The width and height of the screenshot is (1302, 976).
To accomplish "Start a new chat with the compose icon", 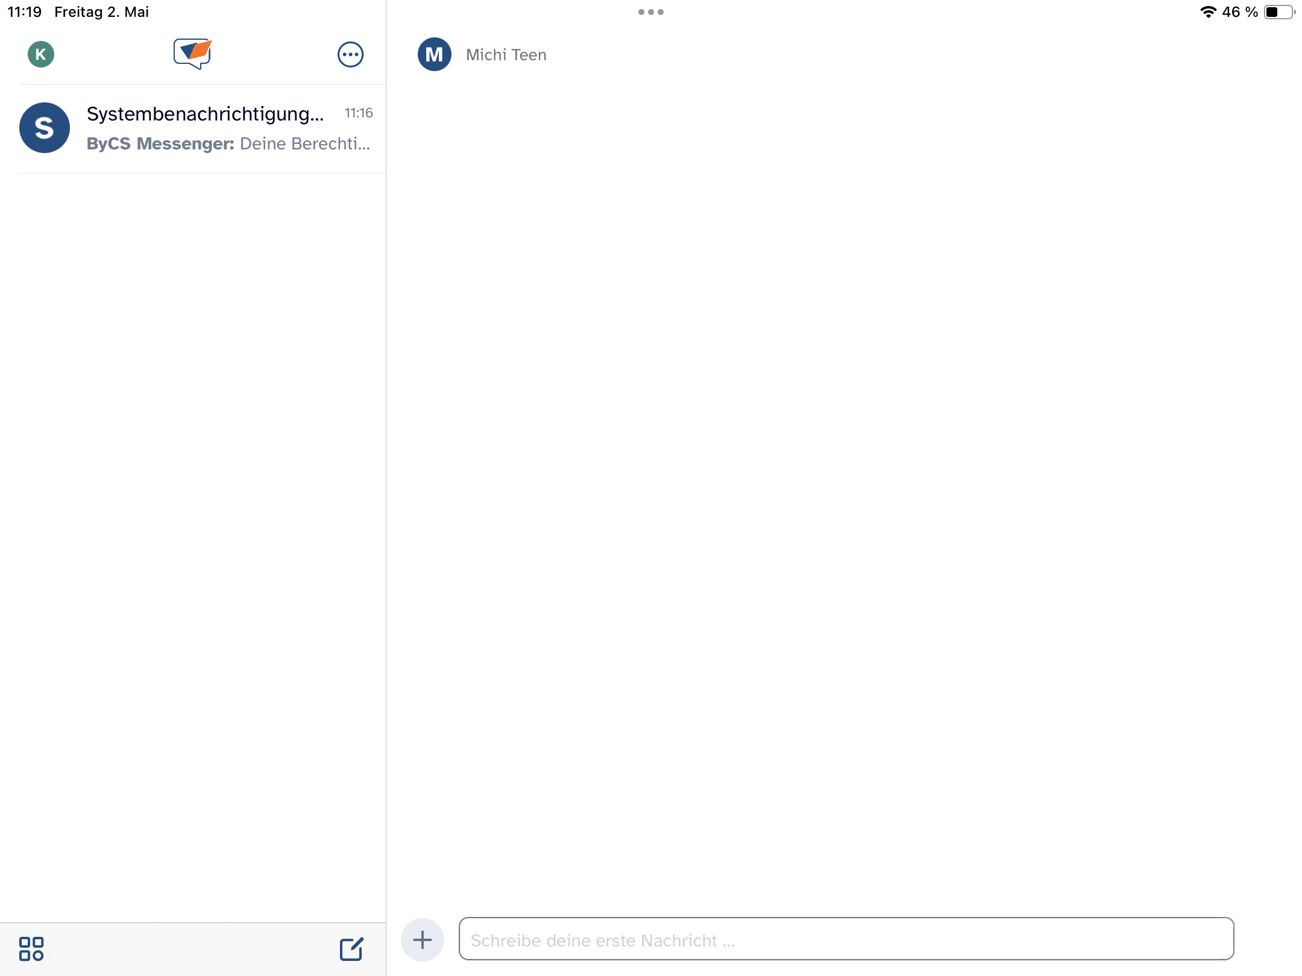I will pos(351,949).
